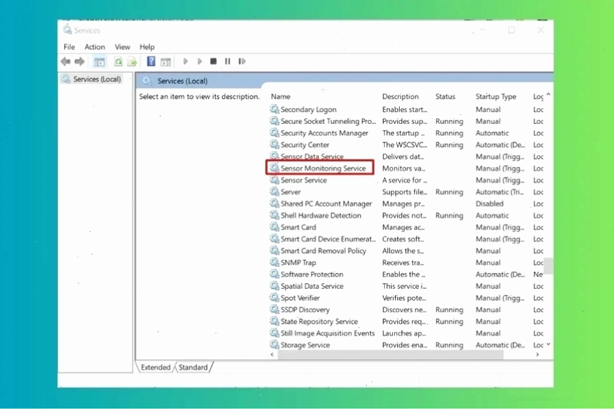
Task: Click the Forward arrow in the toolbar
Action: point(79,62)
